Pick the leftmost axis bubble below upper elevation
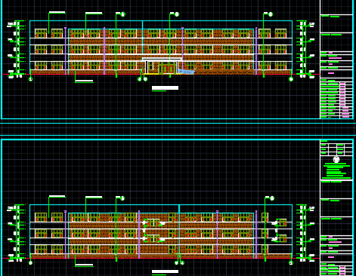The image size is (356, 276). (31, 79)
